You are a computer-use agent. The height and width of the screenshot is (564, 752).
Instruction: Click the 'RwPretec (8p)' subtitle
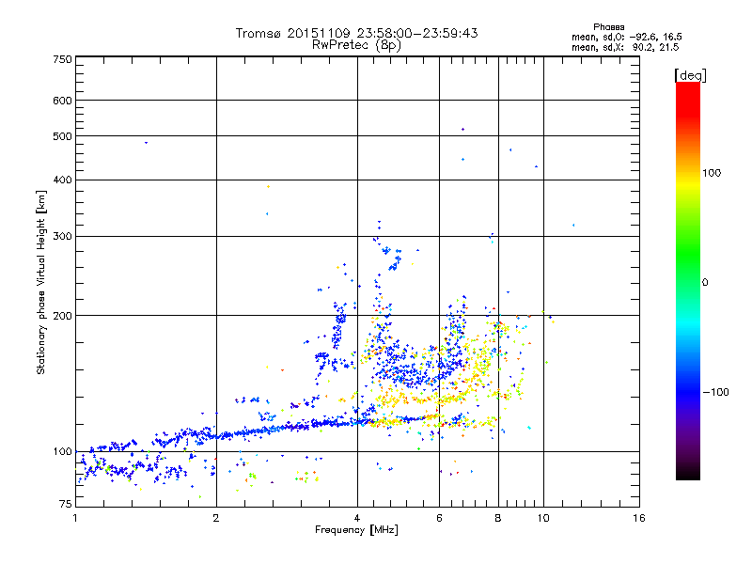click(356, 45)
